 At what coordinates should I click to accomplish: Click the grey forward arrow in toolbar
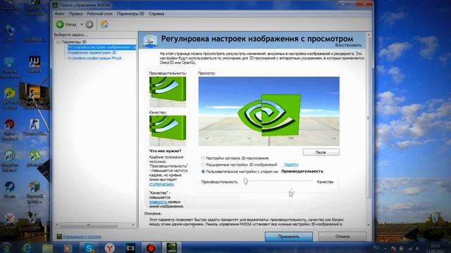89,25
